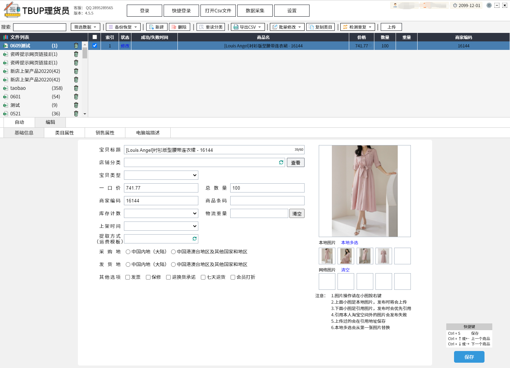The image size is (510, 368).
Task: Open settings via the gear icon at top right
Action: [489, 5]
